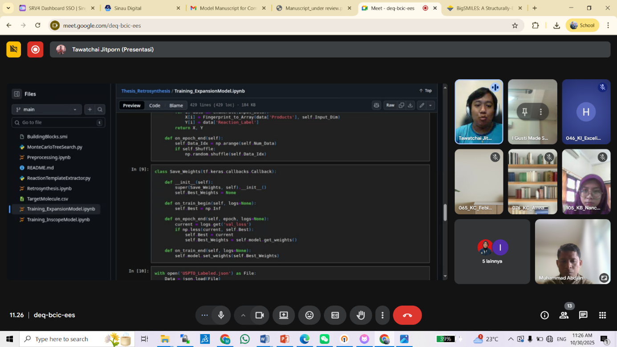Open the meeting details info icon
Image resolution: width=617 pixels, height=347 pixels.
544,315
